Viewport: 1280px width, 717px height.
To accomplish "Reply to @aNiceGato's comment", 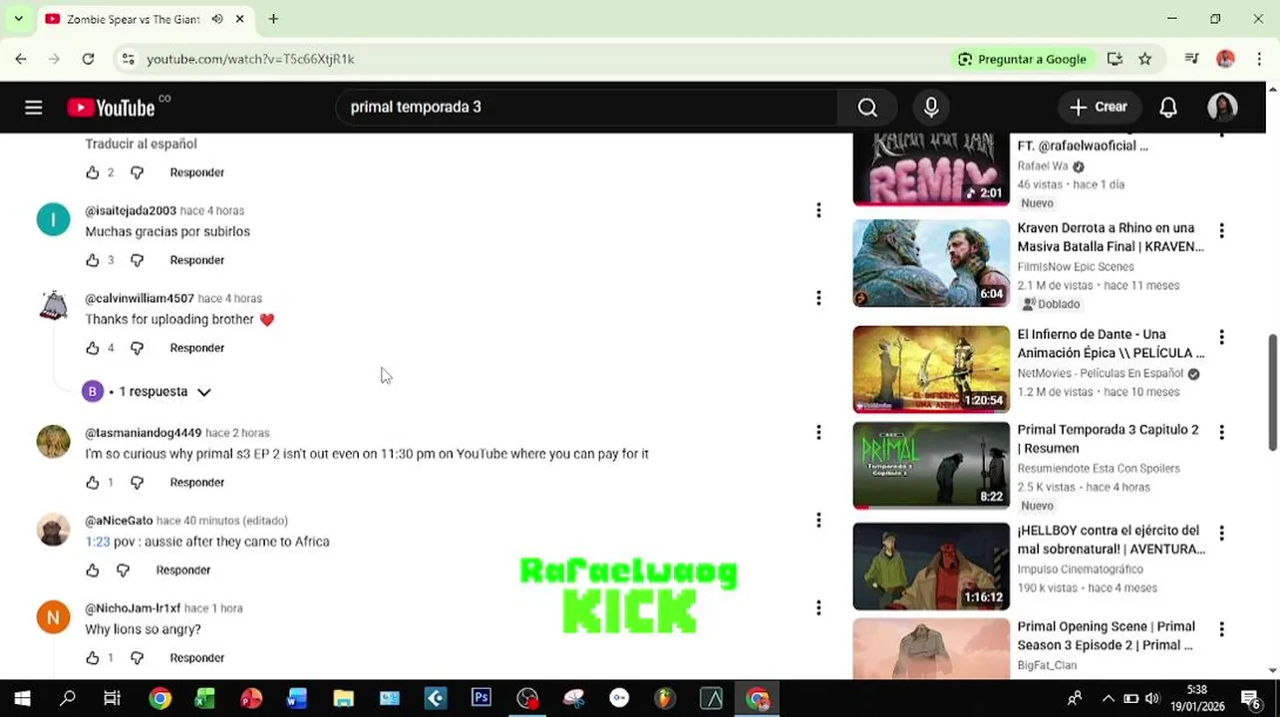I will pos(183,570).
